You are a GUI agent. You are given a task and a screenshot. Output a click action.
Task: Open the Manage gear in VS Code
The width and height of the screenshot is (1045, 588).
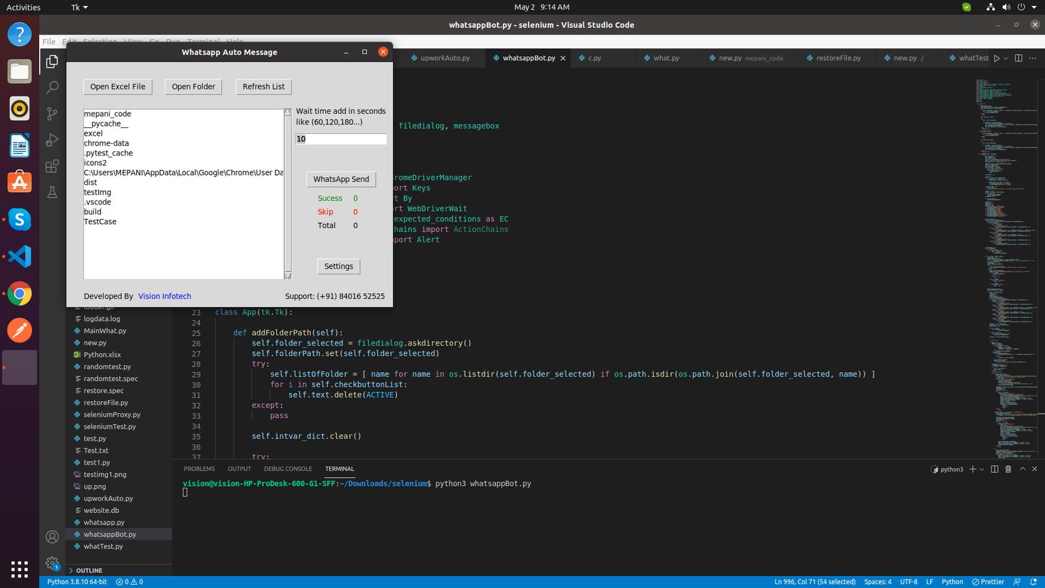tap(52, 563)
